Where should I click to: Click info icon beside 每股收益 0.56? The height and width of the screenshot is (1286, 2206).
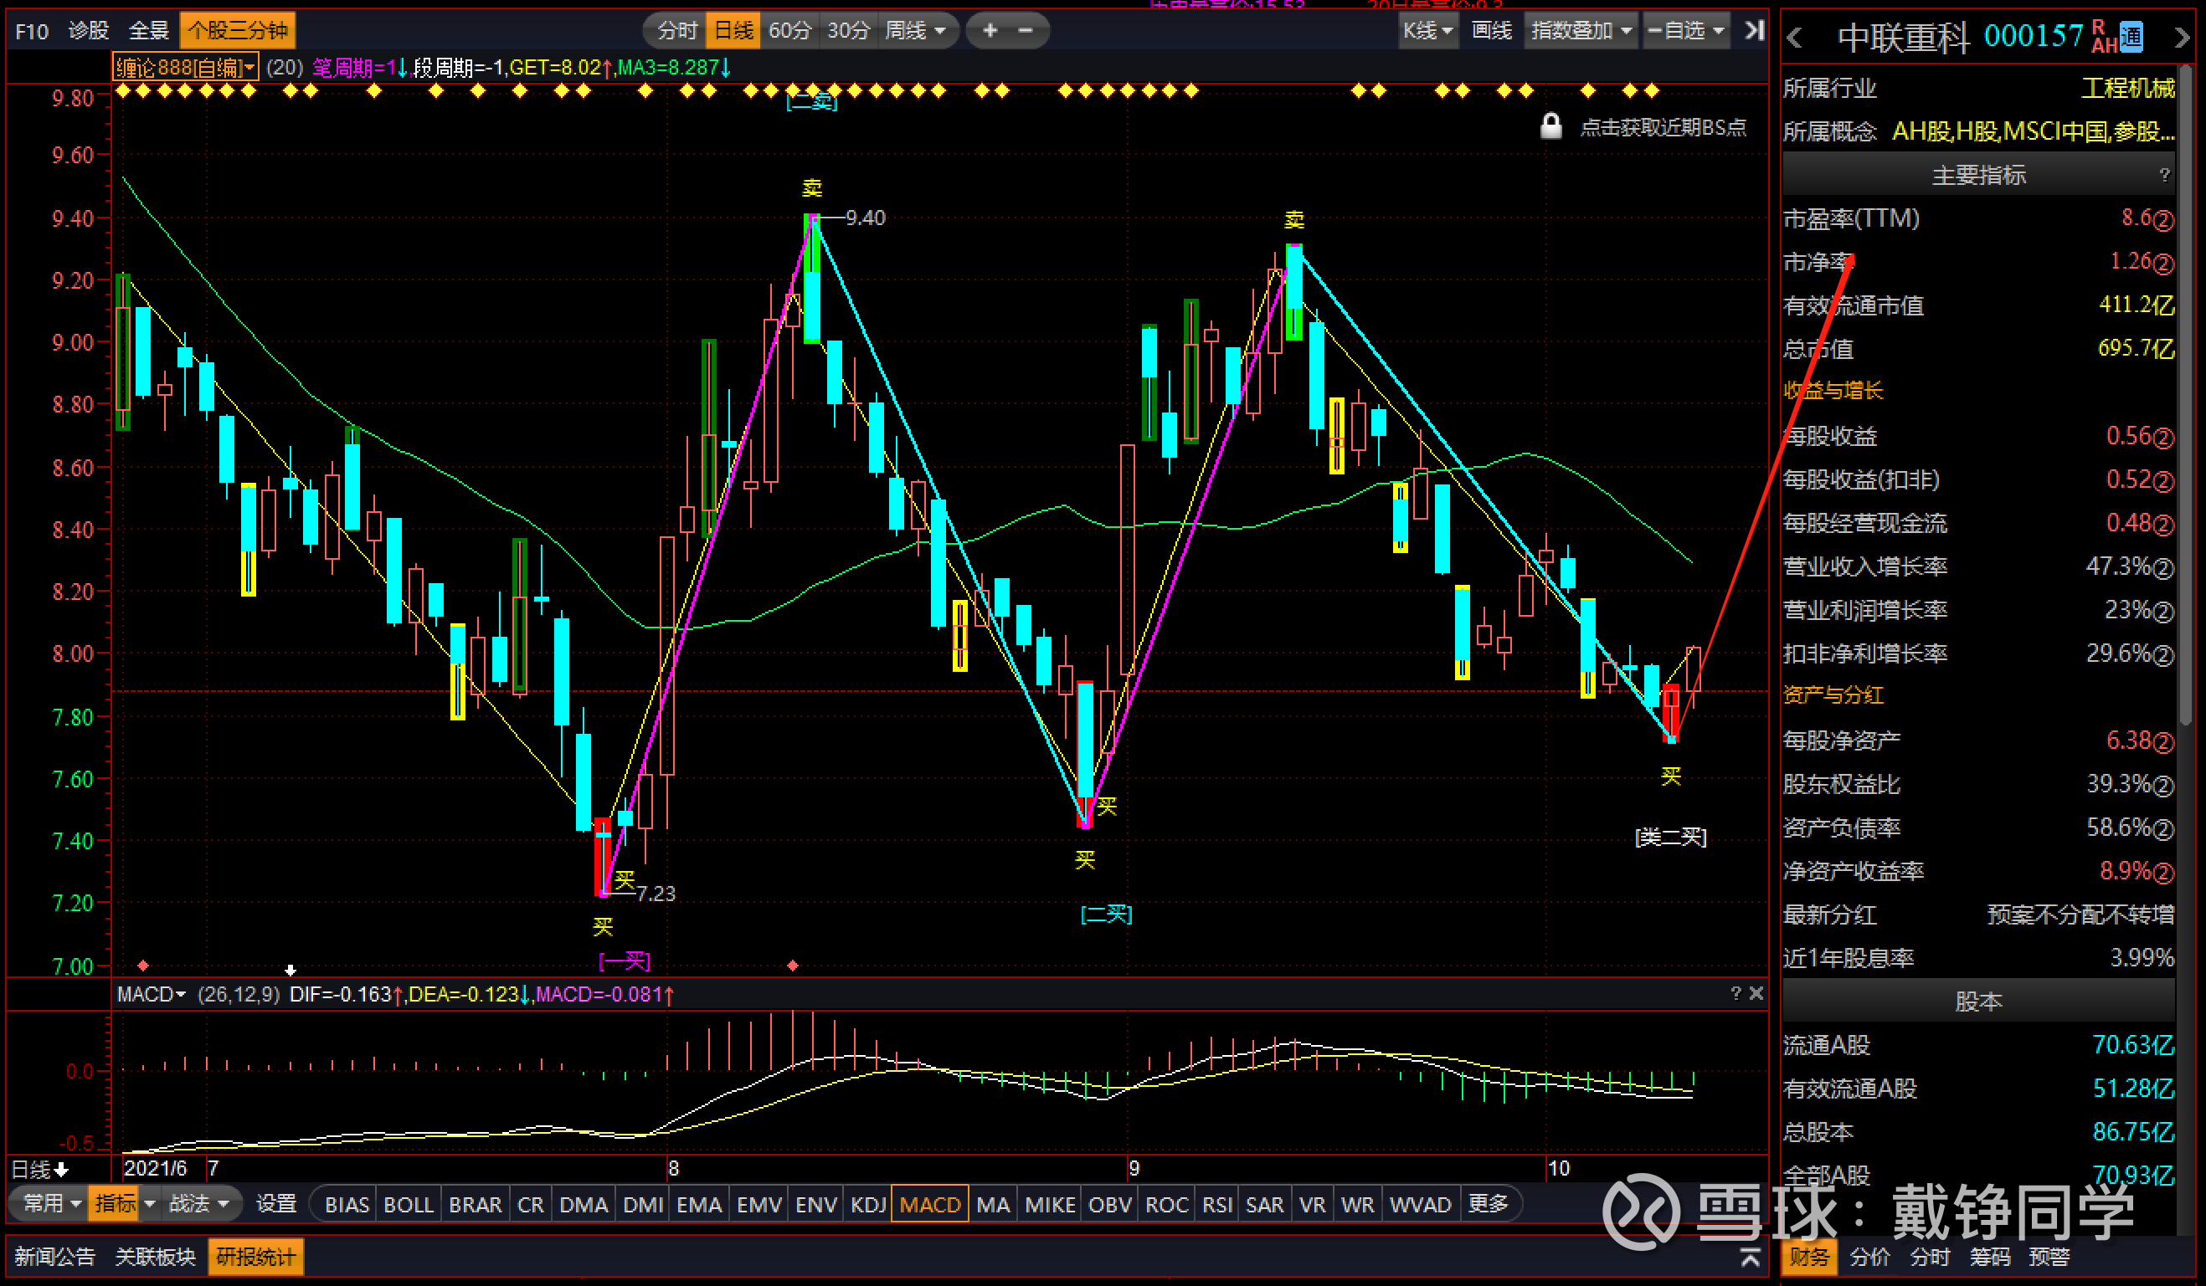click(2163, 438)
